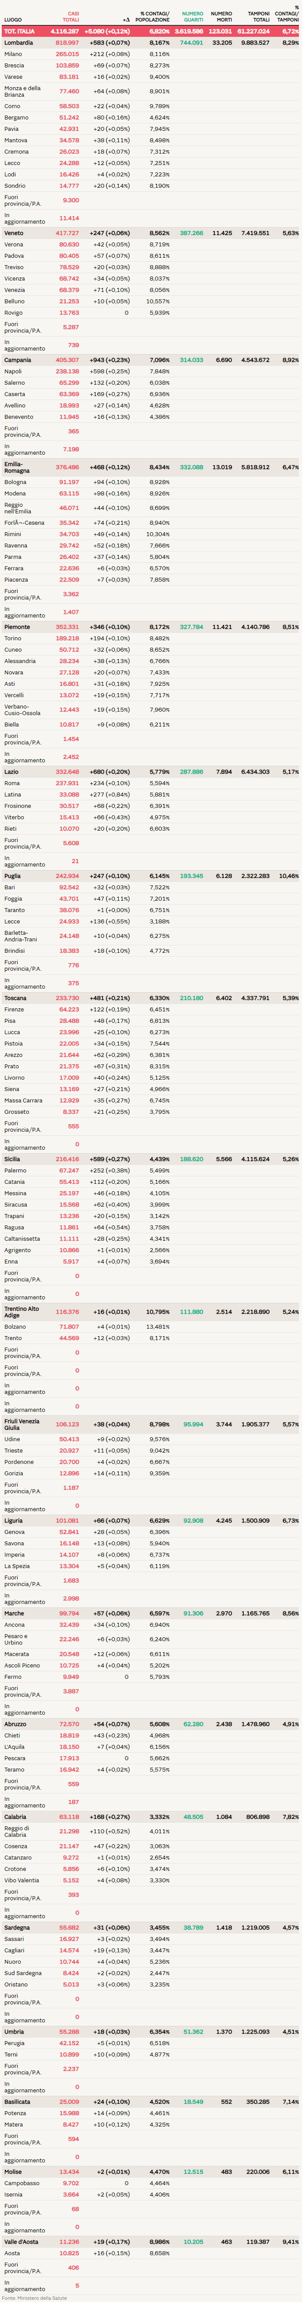
Task: Select the Milano province row
Action: pyautogui.click(x=14, y=55)
